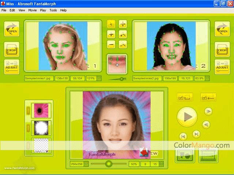The height and width of the screenshot is (175, 234).
Task: Expand the 83.9% zoom dropdown for image 2
Action: 207,78
